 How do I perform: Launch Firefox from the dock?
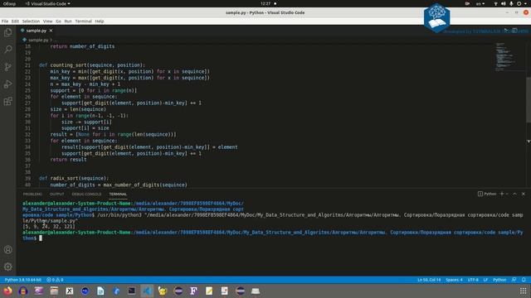click(x=7, y=291)
